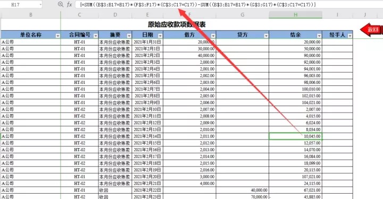Open the 借方 filter dropdown
The width and height of the screenshot is (383, 199).
(213, 36)
